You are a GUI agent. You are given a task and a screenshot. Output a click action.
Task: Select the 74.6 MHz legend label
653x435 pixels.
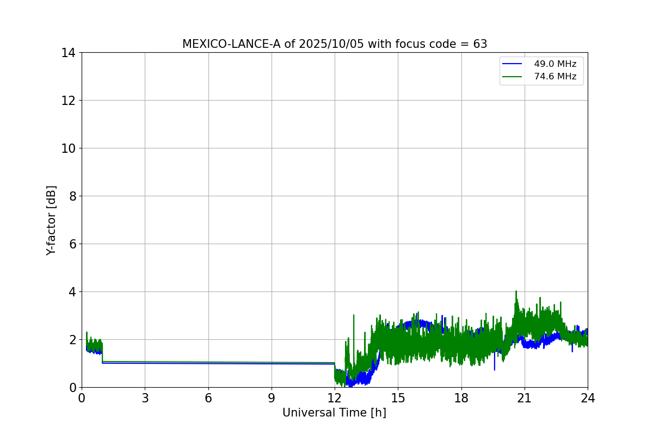pos(555,77)
